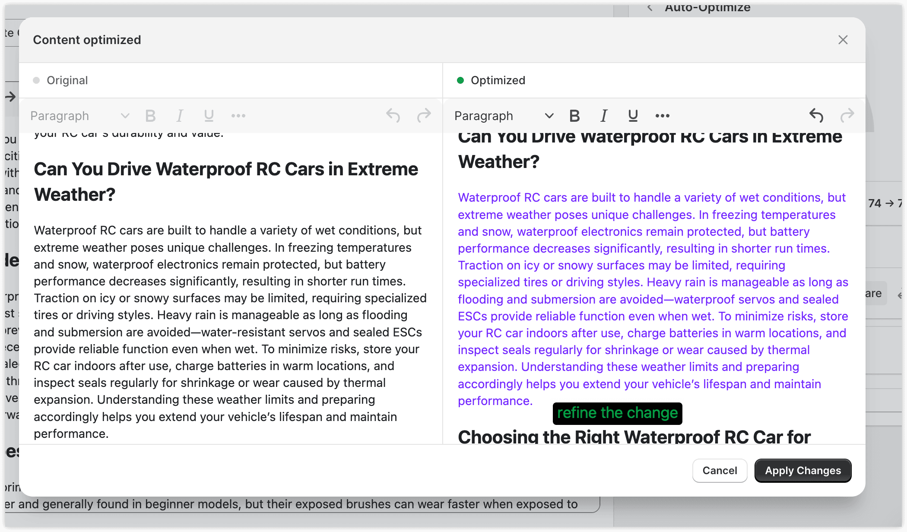
Task: Go back from Auto-Optimize panel behind dialog
Action: point(650,7)
